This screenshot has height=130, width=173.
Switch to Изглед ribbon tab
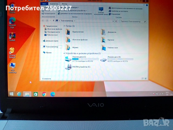(x=65, y=4)
